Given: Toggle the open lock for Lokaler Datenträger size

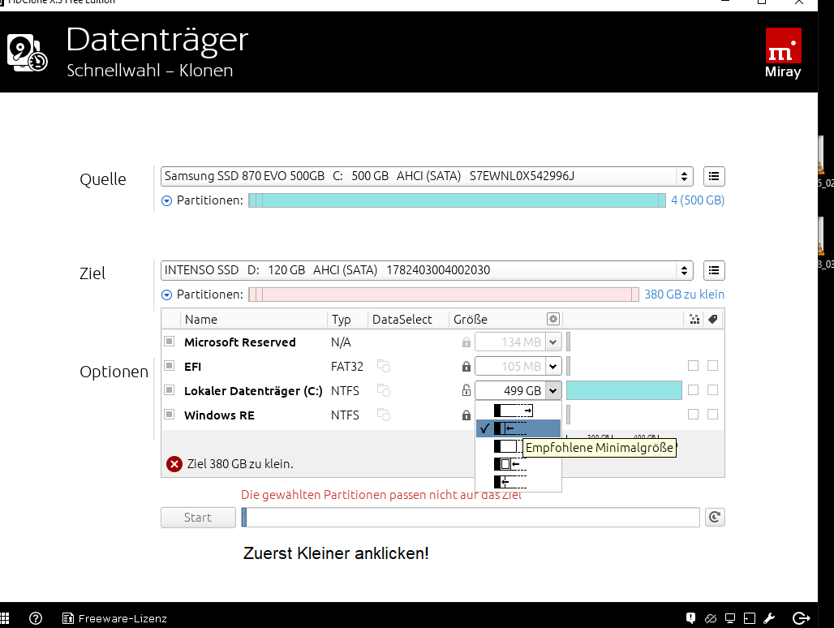Looking at the screenshot, I should click(x=466, y=390).
